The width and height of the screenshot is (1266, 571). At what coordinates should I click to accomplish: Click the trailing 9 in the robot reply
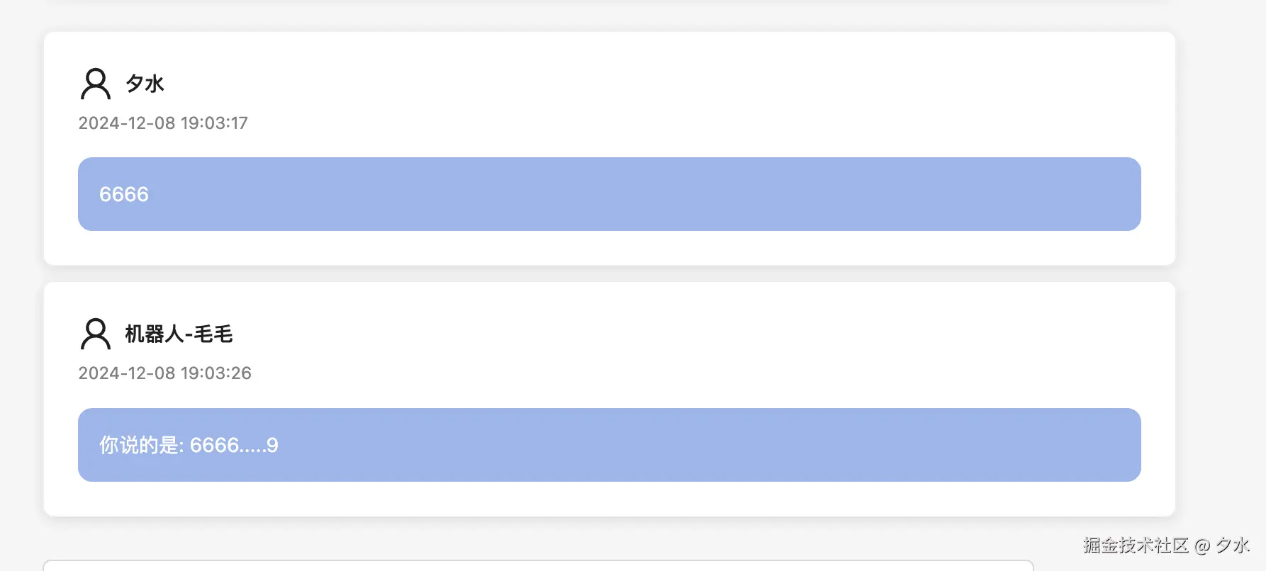272,445
